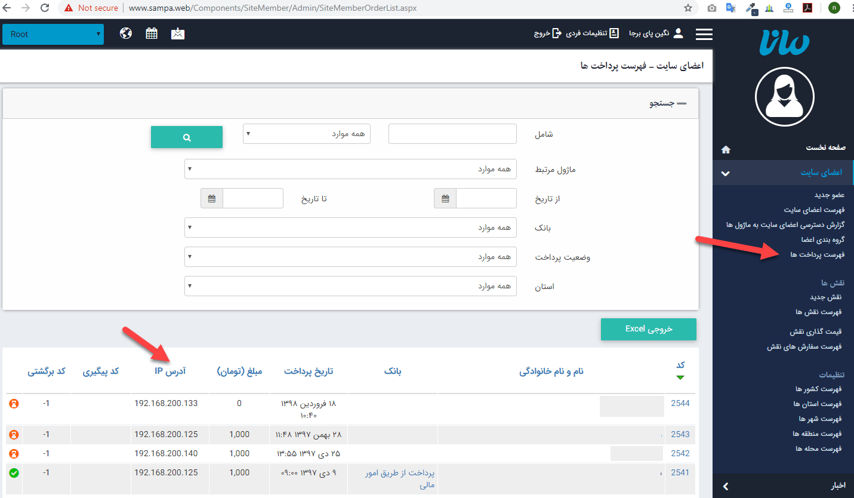
Task: Click the profile avatar image
Action: click(784, 96)
